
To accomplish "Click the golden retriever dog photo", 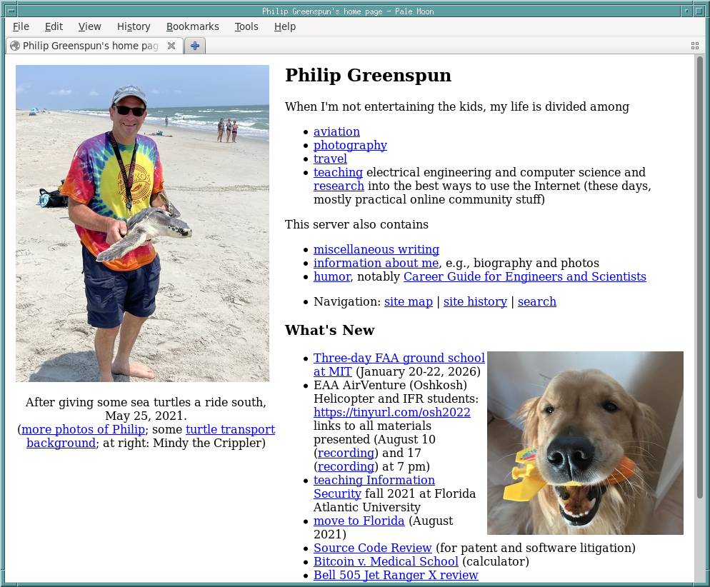I will point(585,443).
